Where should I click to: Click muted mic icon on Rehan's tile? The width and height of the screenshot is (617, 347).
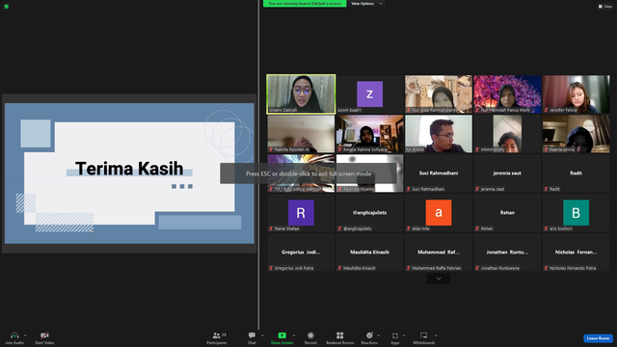[x=477, y=228]
